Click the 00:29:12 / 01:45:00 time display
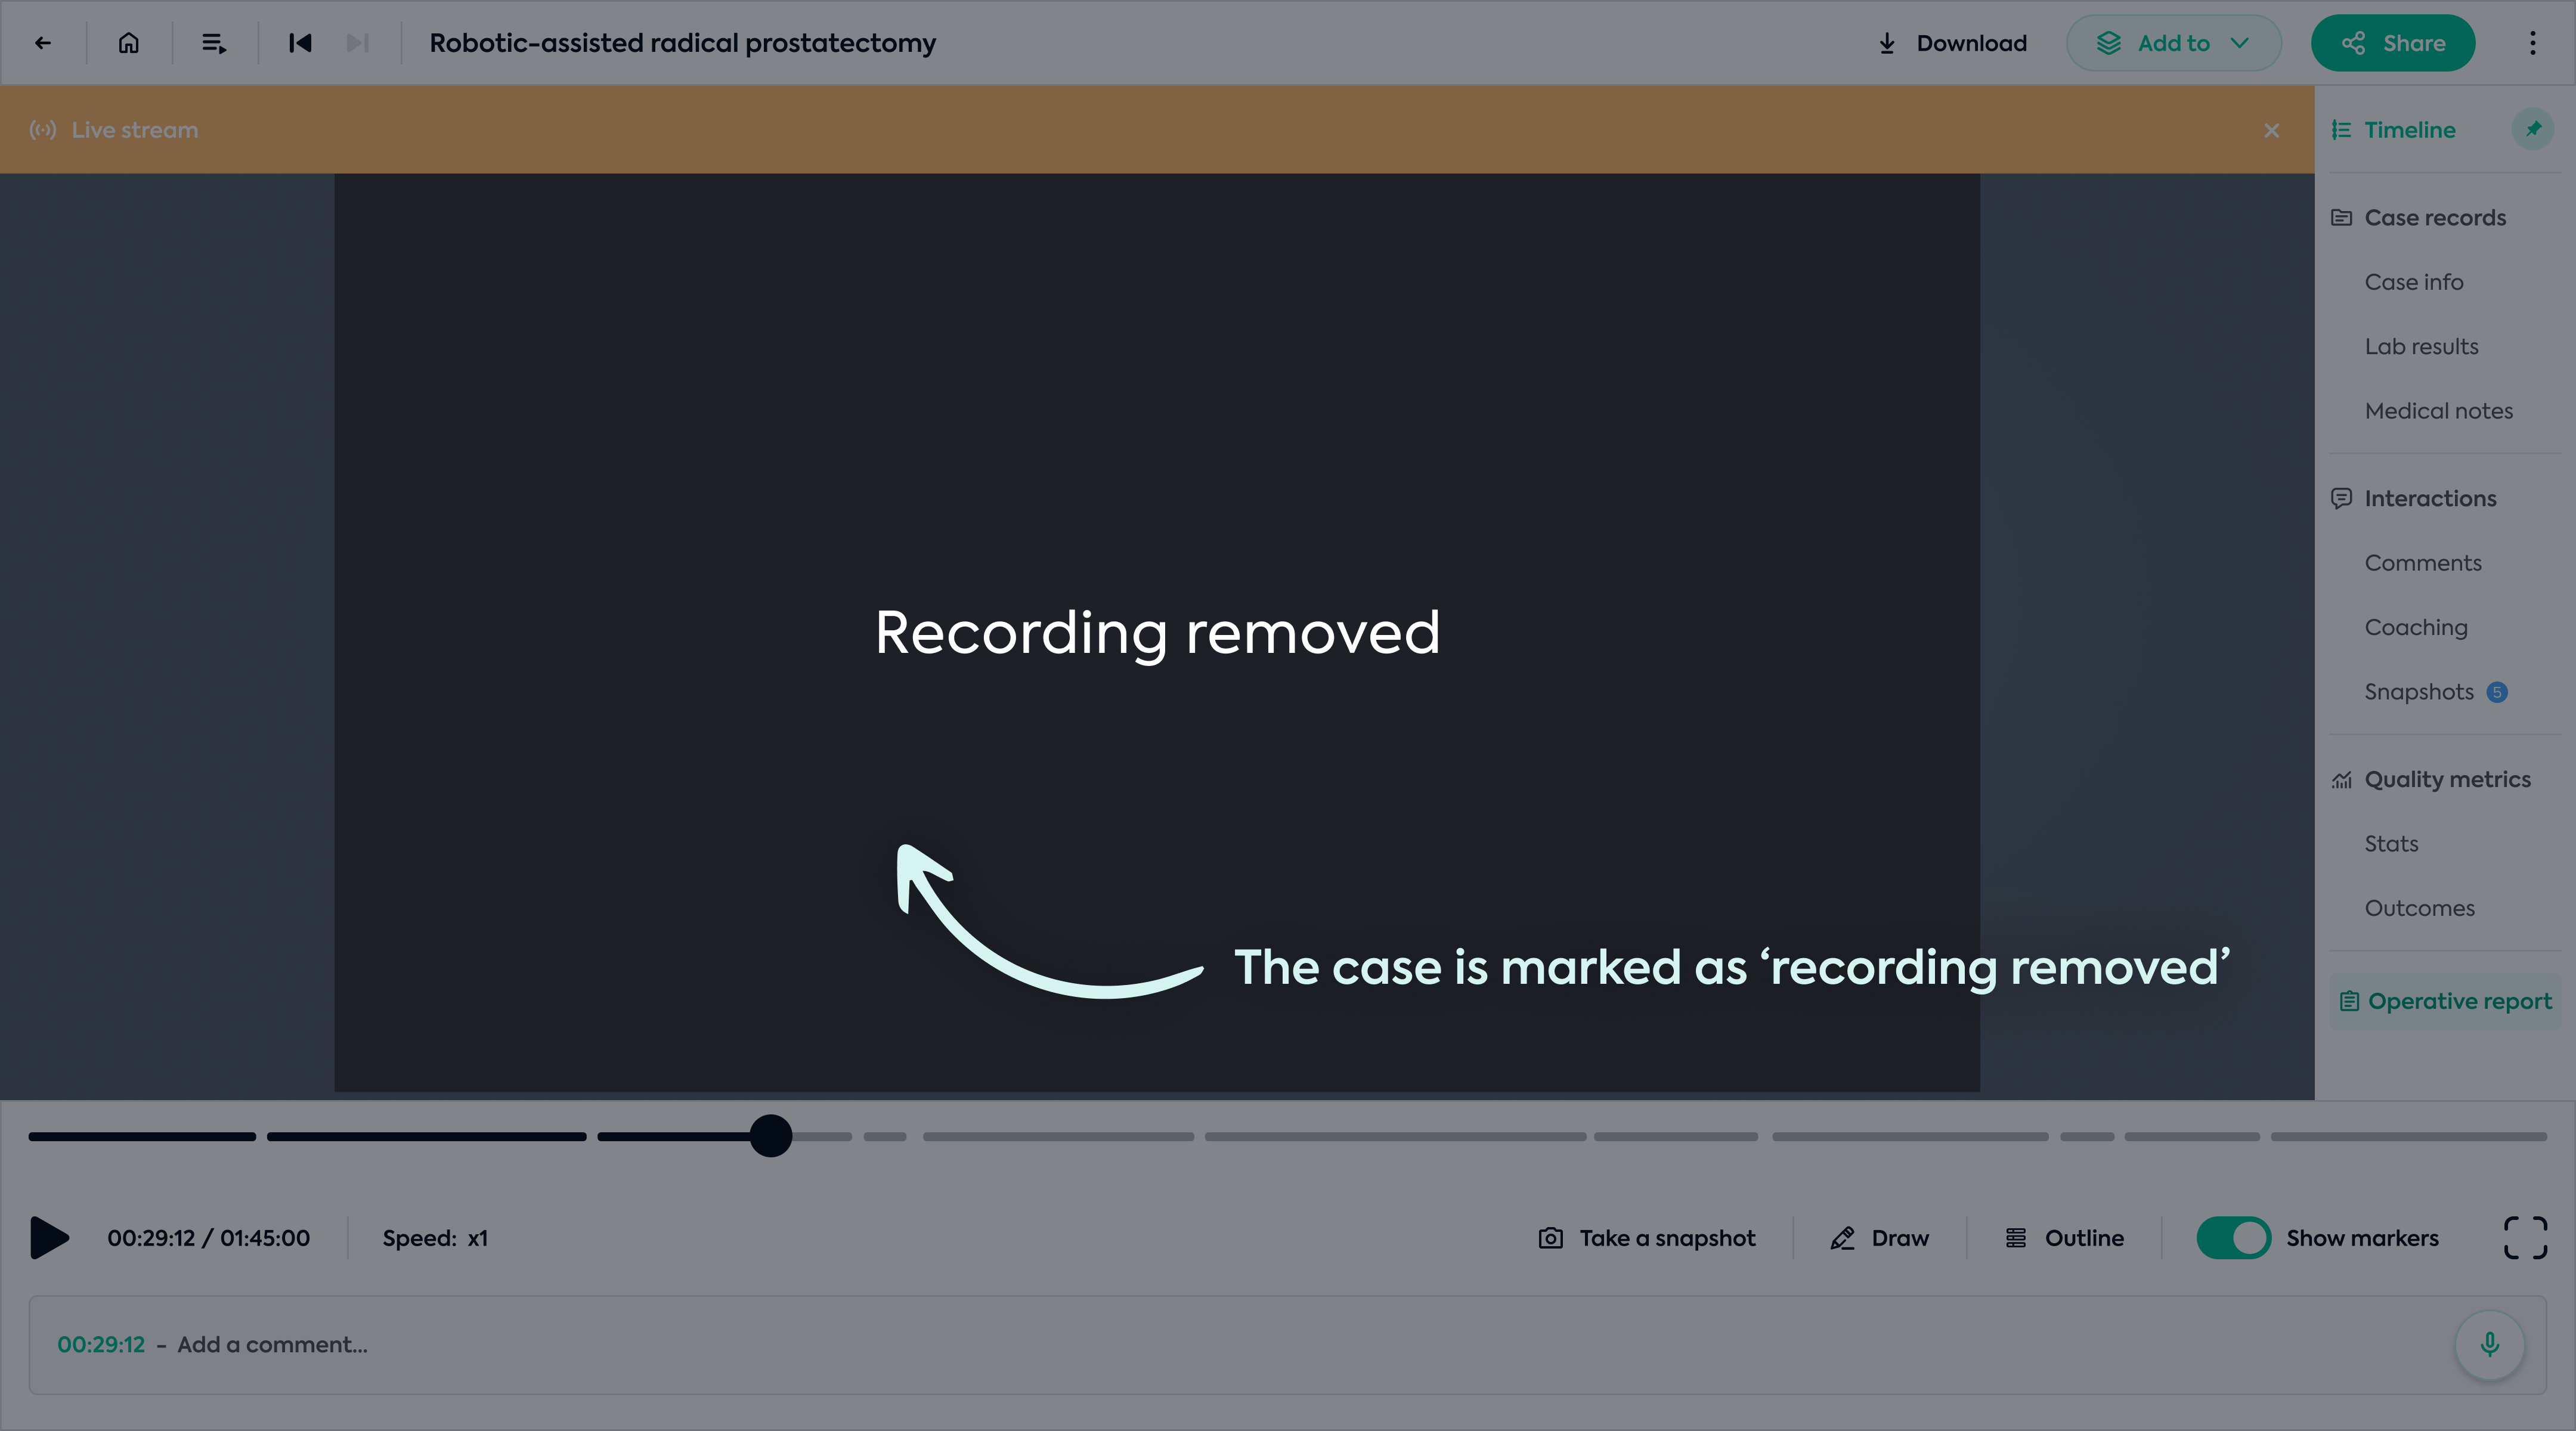This screenshot has height=1431, width=2576. (209, 1238)
